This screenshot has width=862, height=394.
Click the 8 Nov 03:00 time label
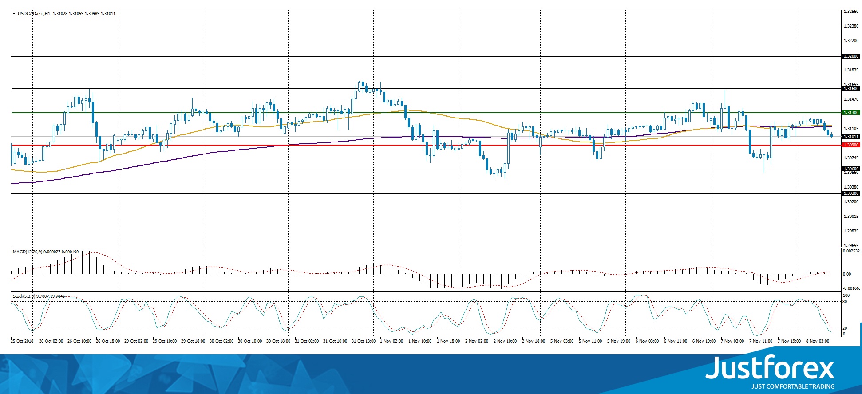point(818,341)
